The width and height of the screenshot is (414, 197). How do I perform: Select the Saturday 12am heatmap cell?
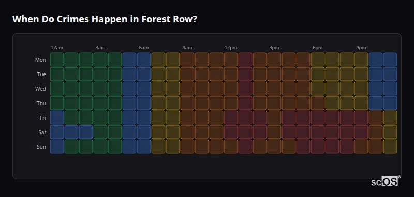[57, 132]
